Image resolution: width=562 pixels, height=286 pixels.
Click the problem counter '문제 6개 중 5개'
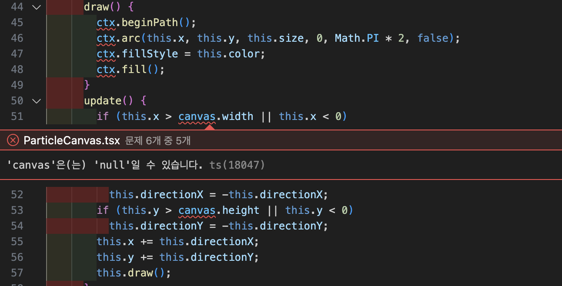point(158,140)
